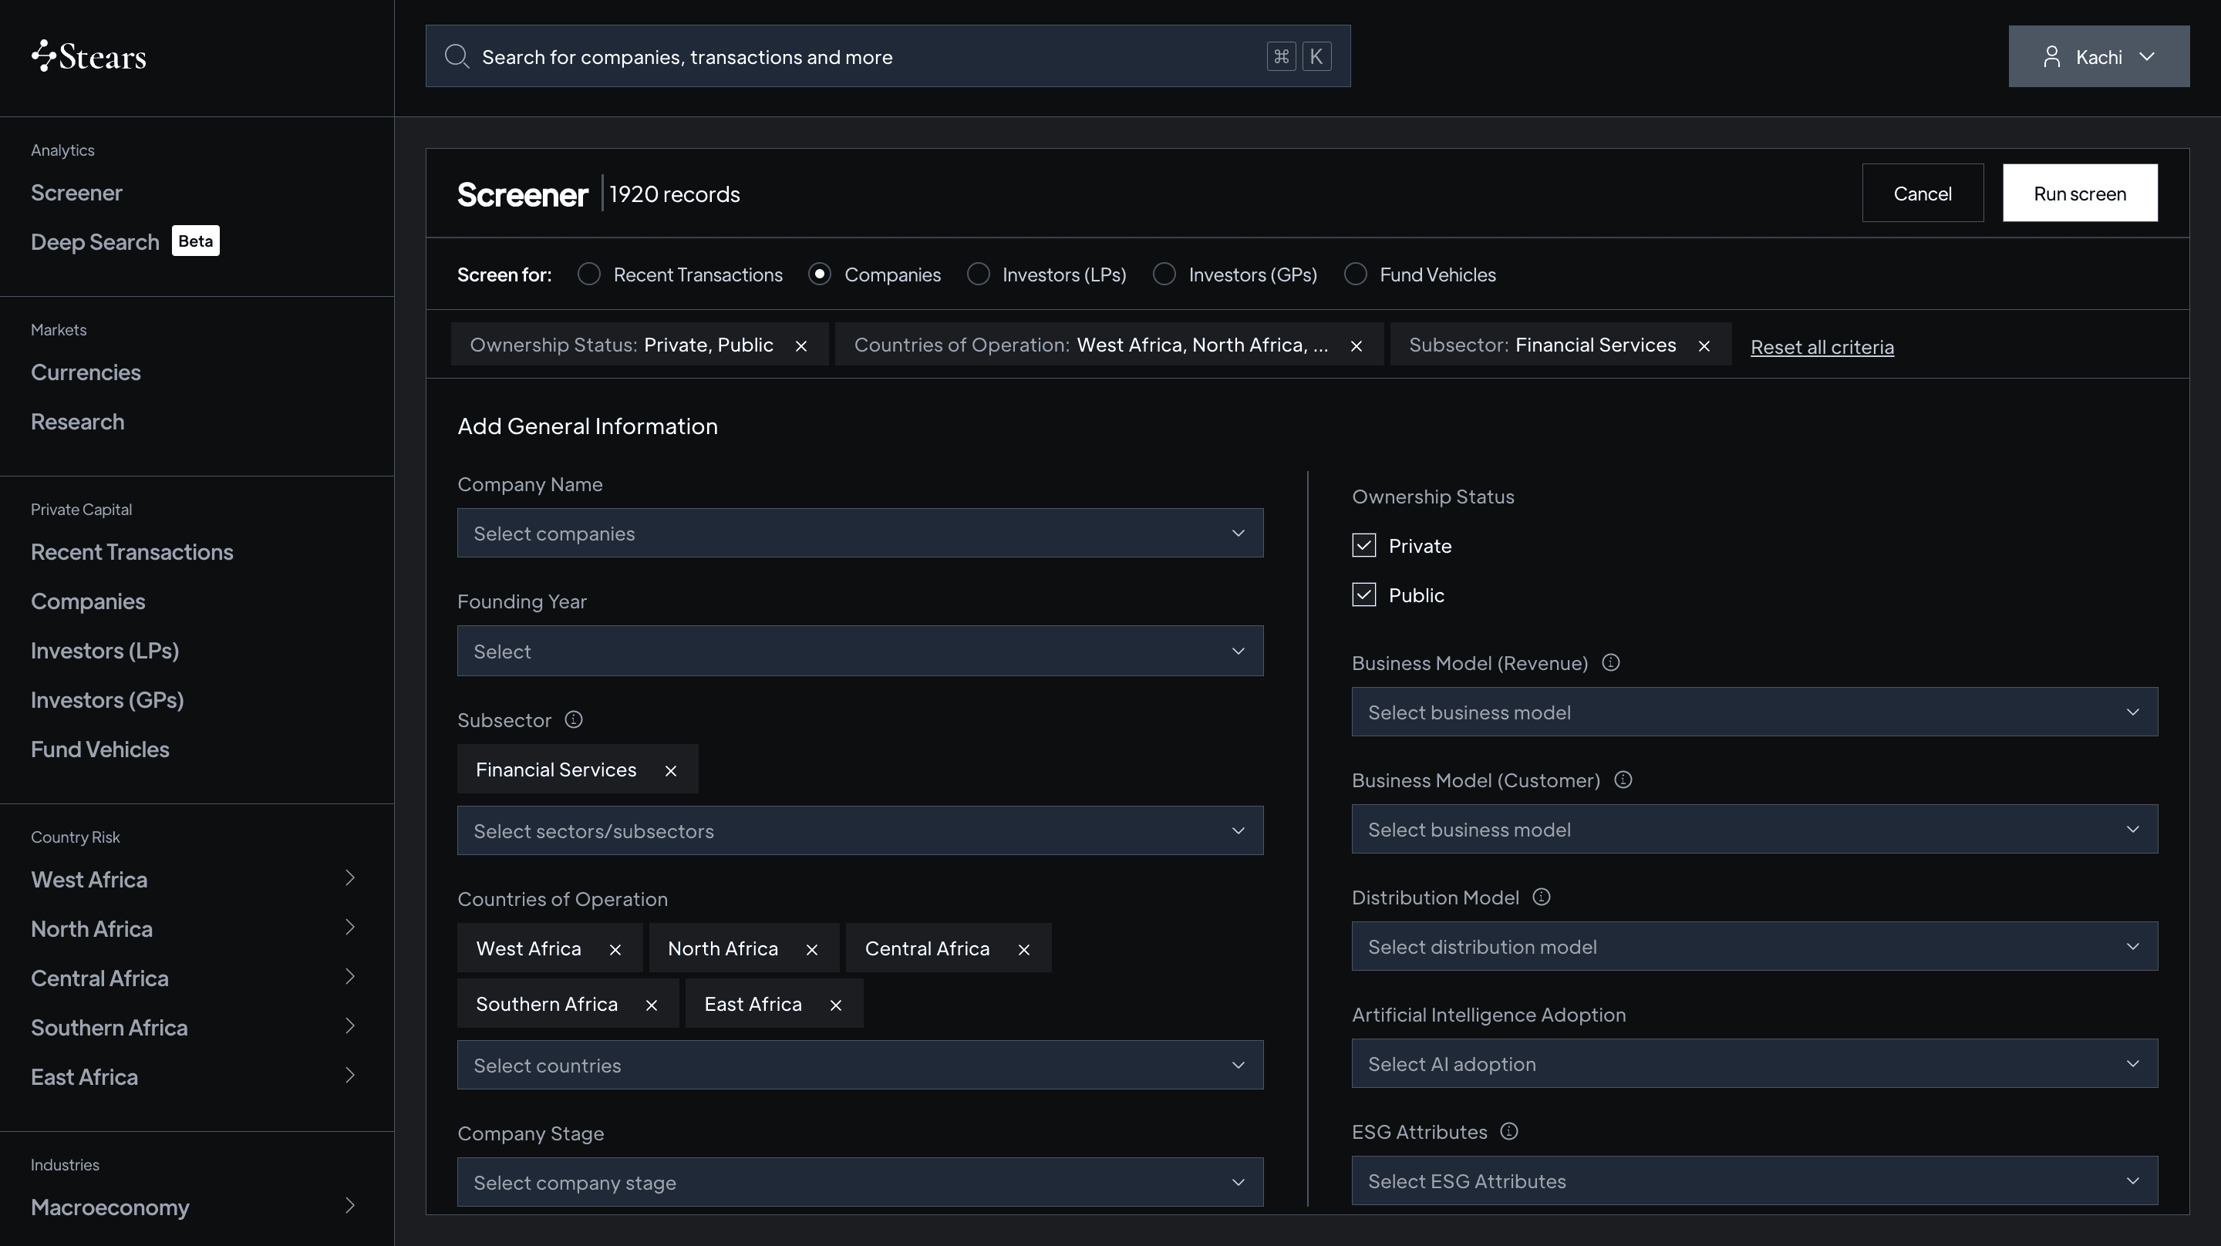Remove the Central Africa country tag
2221x1246 pixels.
click(x=1024, y=949)
